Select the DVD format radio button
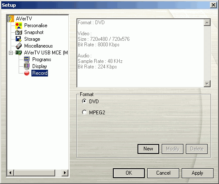 click(84, 101)
